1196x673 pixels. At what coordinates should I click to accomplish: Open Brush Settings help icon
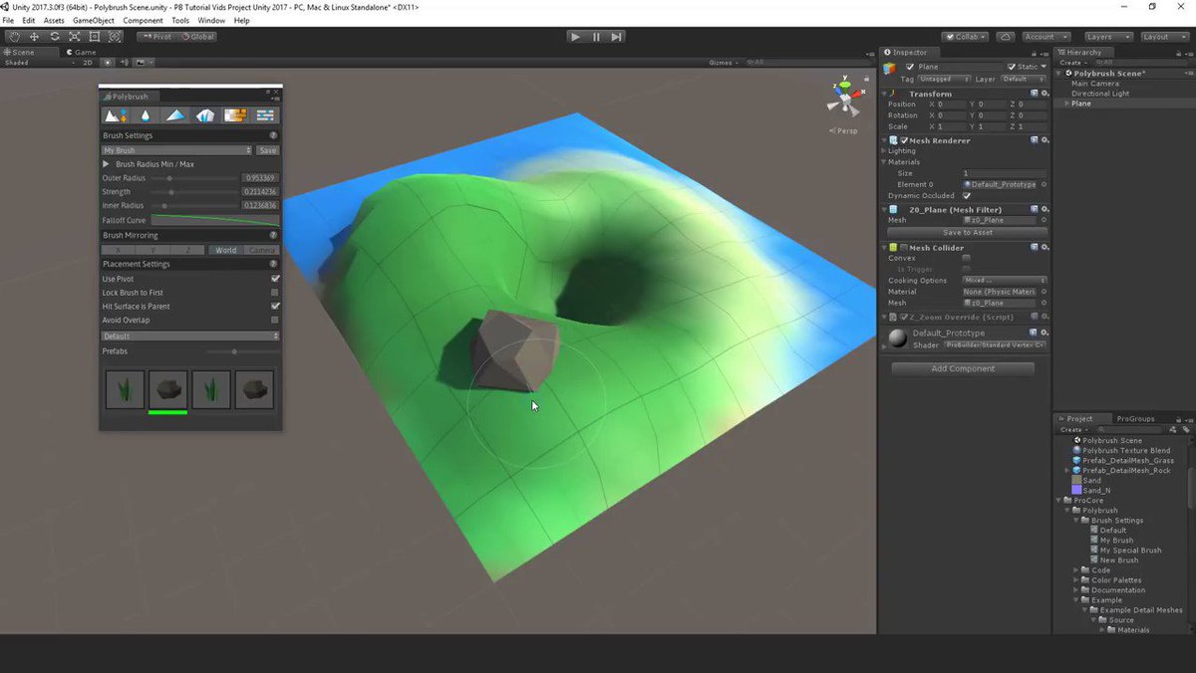click(x=273, y=135)
